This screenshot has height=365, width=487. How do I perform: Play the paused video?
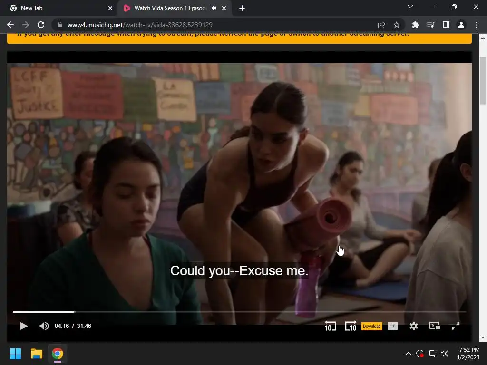(x=24, y=326)
